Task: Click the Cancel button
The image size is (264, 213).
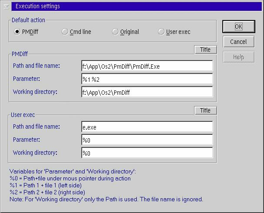Action: click(238, 42)
